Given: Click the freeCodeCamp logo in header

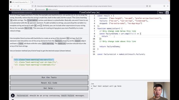Looking at the screenshot, I should click(x=89, y=12).
